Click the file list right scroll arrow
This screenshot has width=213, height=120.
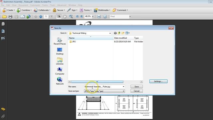141,82
